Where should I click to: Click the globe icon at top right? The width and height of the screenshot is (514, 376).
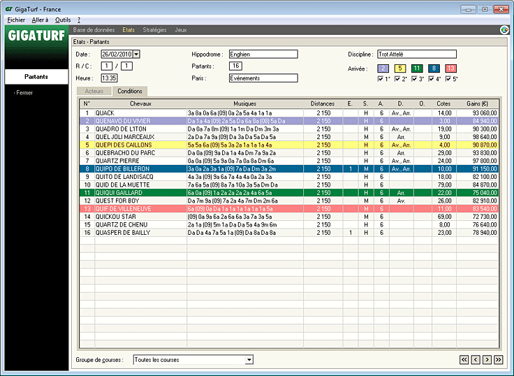504,30
